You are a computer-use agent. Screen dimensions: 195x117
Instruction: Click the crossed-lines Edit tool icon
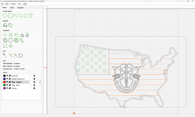(16, 55)
